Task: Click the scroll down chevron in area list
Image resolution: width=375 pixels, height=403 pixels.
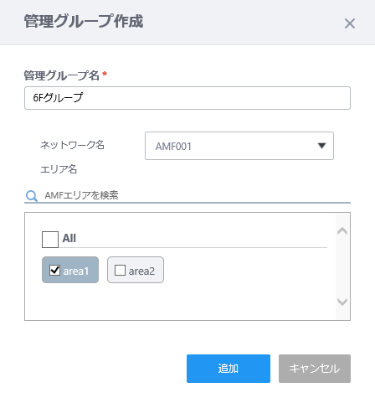Action: point(342,302)
